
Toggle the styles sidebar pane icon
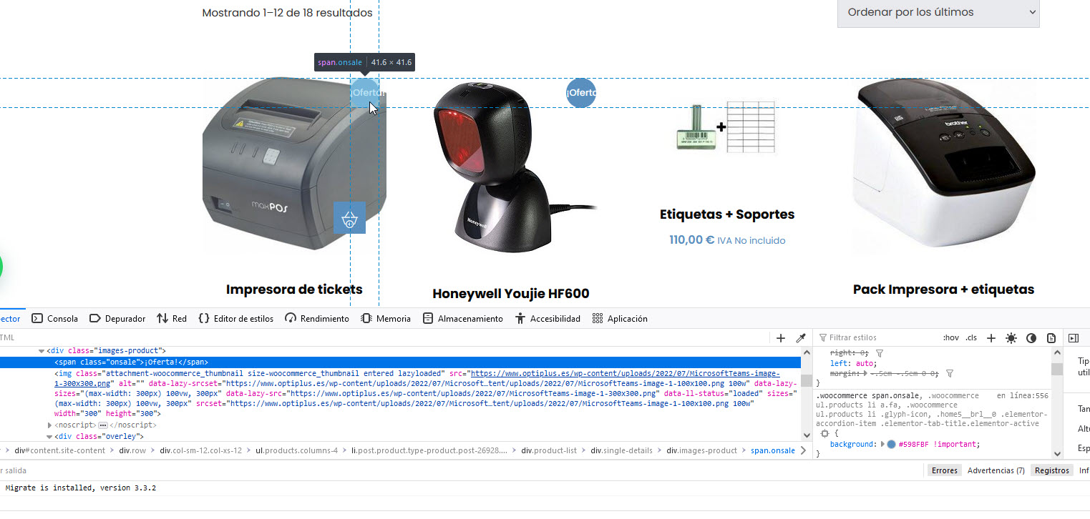pos(1073,337)
